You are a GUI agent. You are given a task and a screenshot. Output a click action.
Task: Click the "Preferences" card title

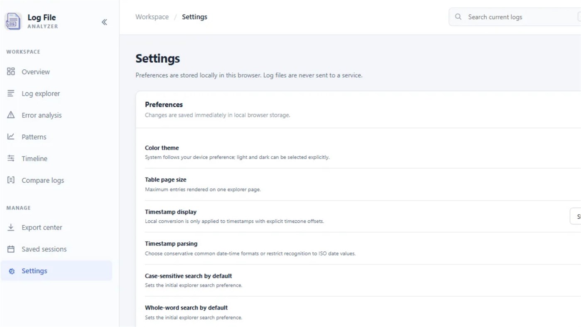tap(164, 105)
